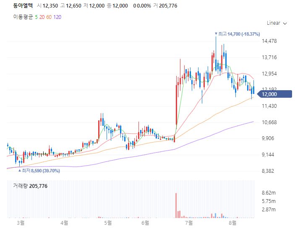Image resolution: width=295 pixels, height=234 pixels.
Task: Click the high price 12,650 value
Action: (73, 6)
